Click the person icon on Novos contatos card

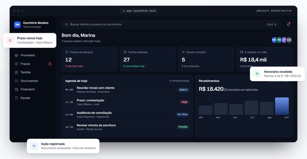(x=183, y=52)
